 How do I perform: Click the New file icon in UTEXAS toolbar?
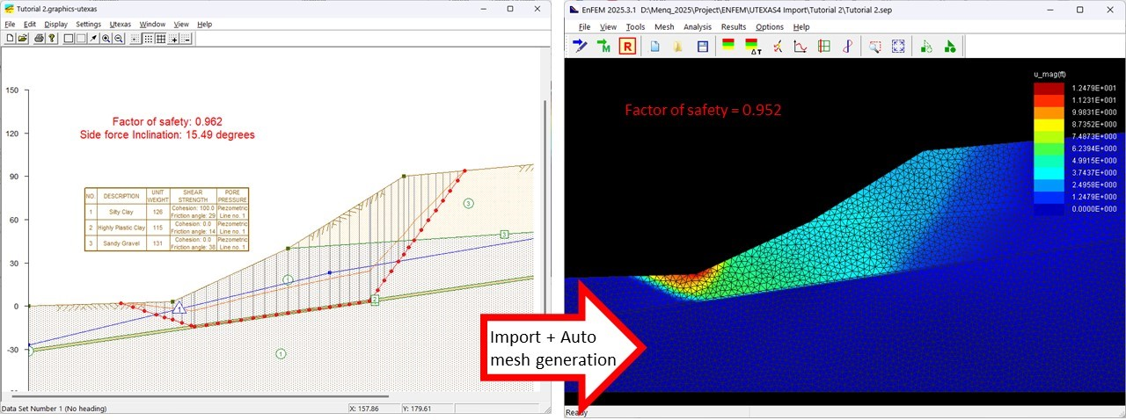[10, 39]
